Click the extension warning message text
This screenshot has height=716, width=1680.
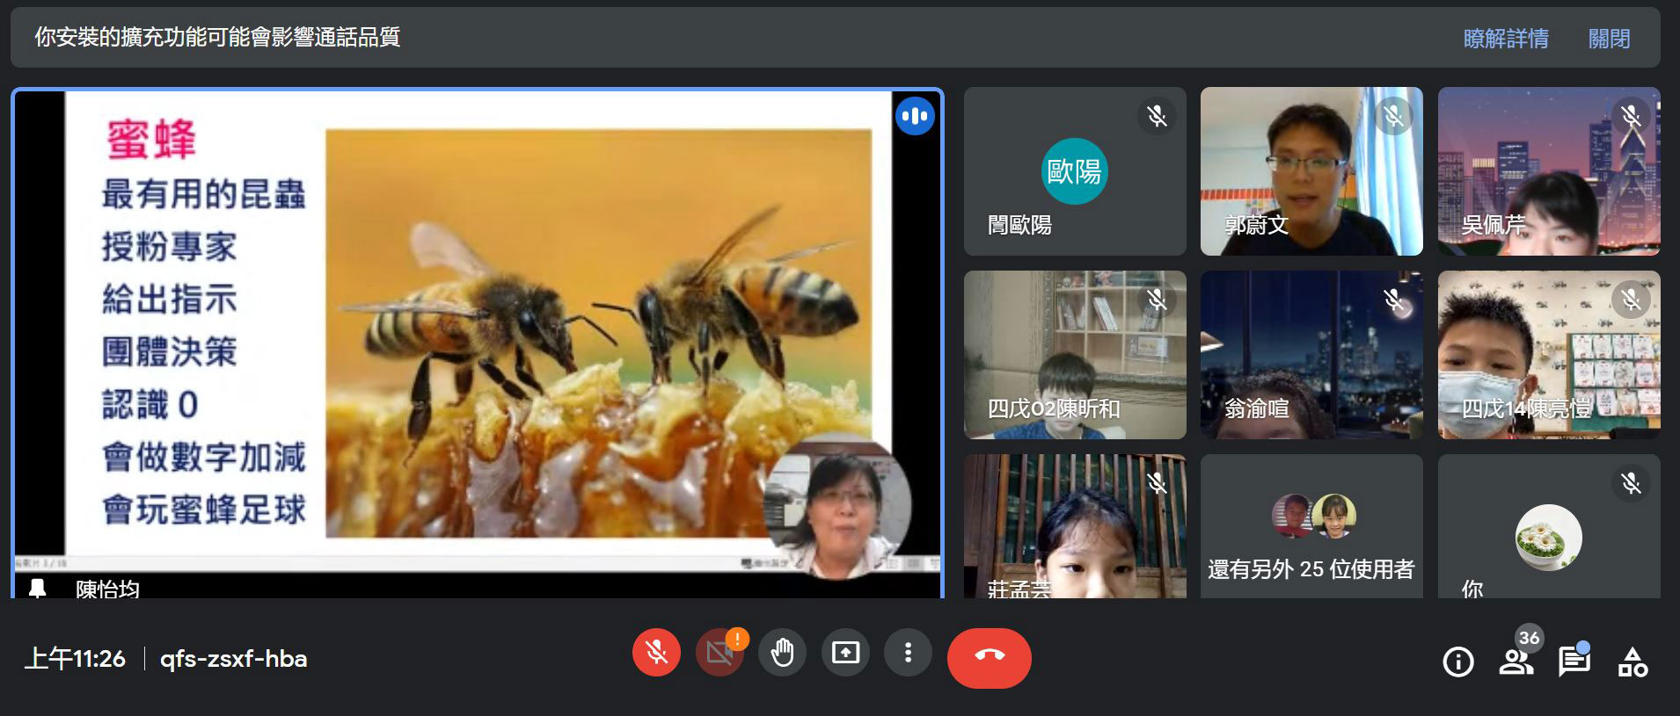(x=217, y=37)
